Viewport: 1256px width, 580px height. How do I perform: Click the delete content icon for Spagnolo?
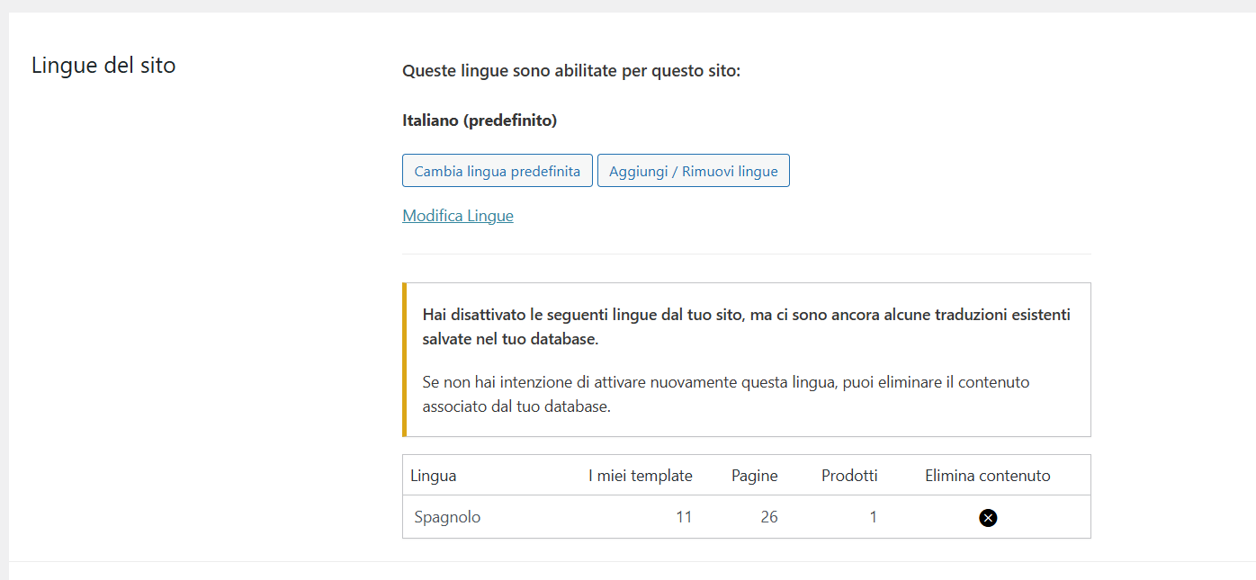point(988,517)
